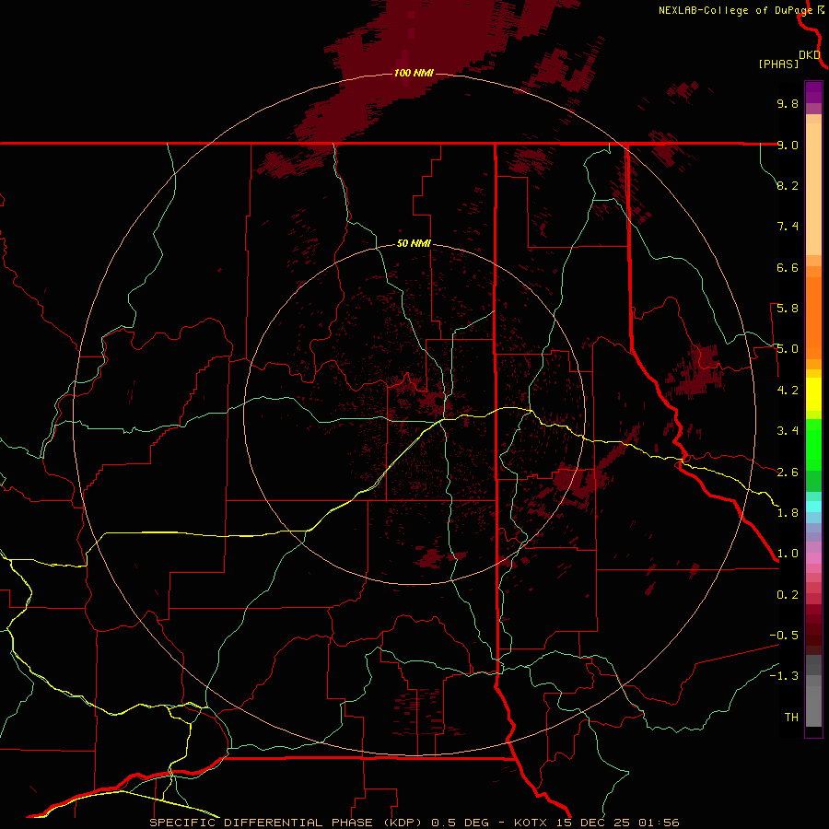Screen dimensions: 829x829
Task: Pick the purple segment of the color bar
Action: coord(813,92)
